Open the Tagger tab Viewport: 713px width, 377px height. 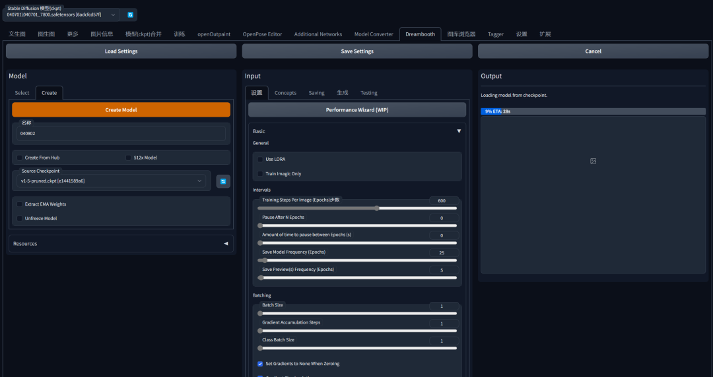pyautogui.click(x=495, y=34)
